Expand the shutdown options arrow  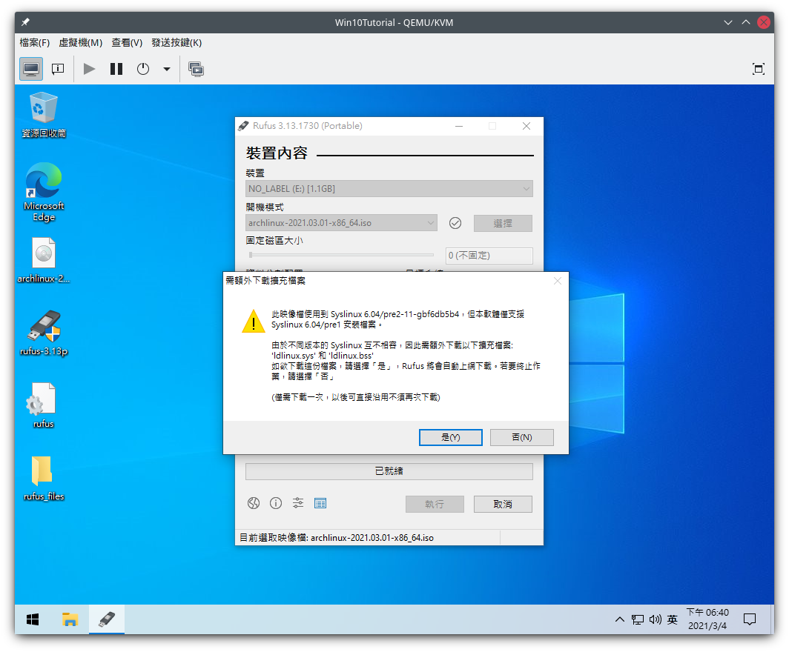pyautogui.click(x=167, y=69)
